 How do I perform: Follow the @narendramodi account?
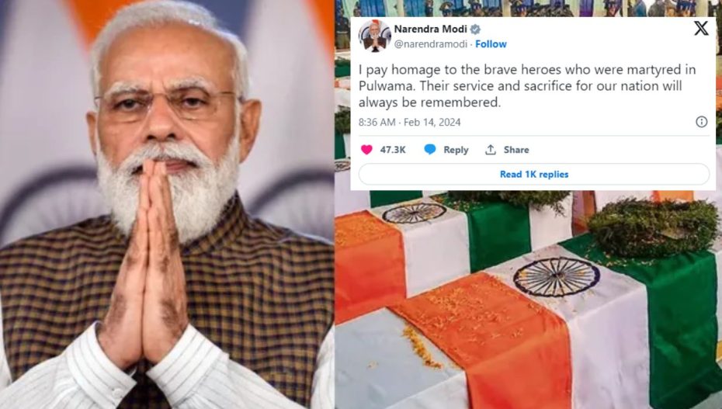coord(491,44)
